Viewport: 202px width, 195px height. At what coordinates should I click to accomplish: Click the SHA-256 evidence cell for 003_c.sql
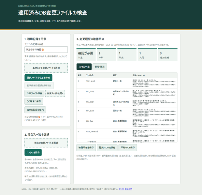point(154,103)
